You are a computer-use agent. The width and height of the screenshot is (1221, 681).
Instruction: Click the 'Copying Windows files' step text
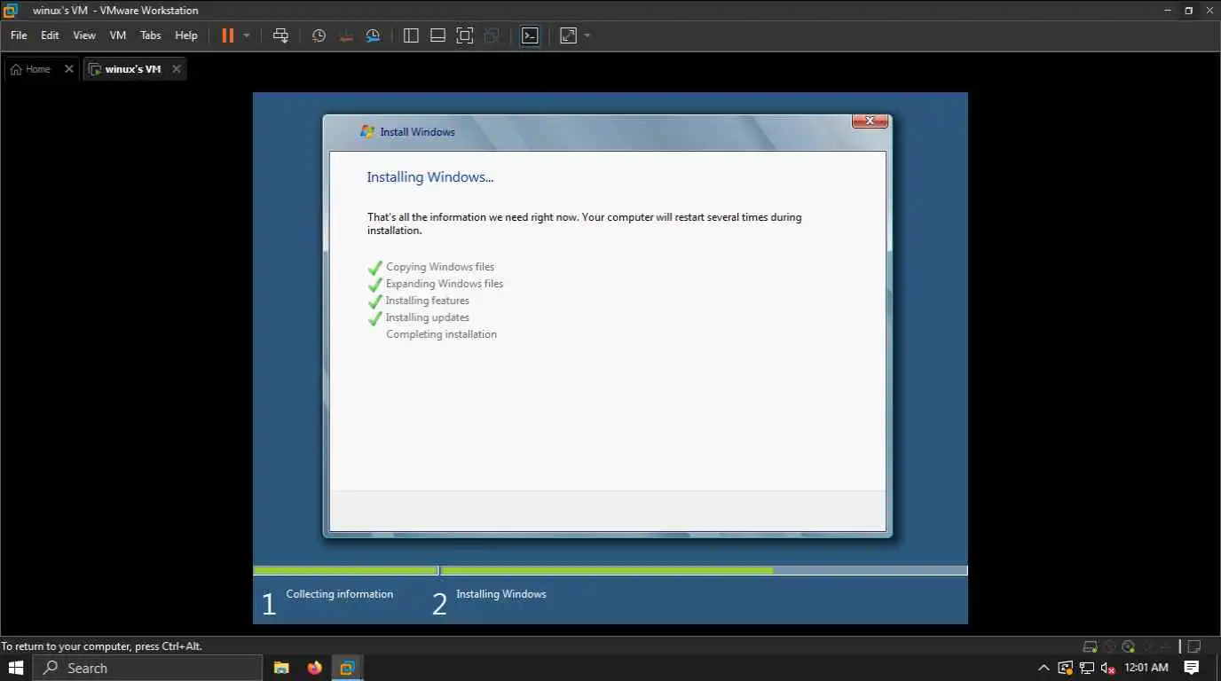[x=440, y=267]
